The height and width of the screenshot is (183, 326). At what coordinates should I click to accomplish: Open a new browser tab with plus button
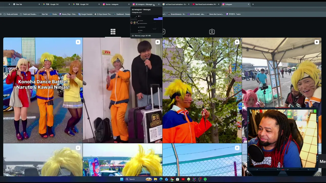[x=253, y=4]
